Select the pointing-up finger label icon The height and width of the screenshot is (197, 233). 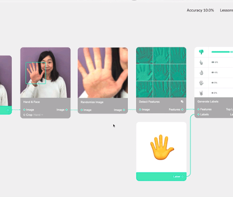(201, 62)
